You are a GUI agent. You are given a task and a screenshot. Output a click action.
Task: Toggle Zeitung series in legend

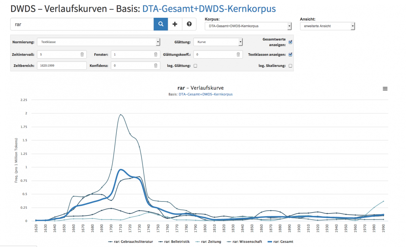(208, 242)
